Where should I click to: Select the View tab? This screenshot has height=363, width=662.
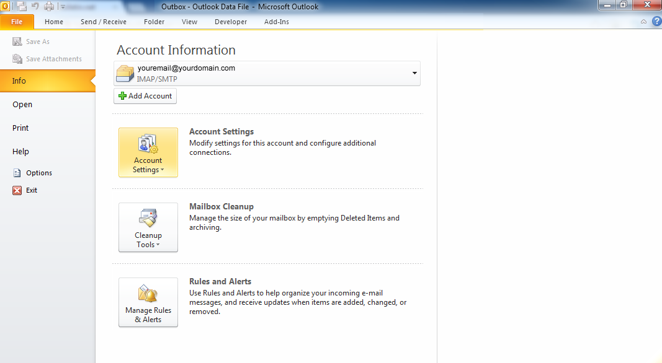[190, 22]
